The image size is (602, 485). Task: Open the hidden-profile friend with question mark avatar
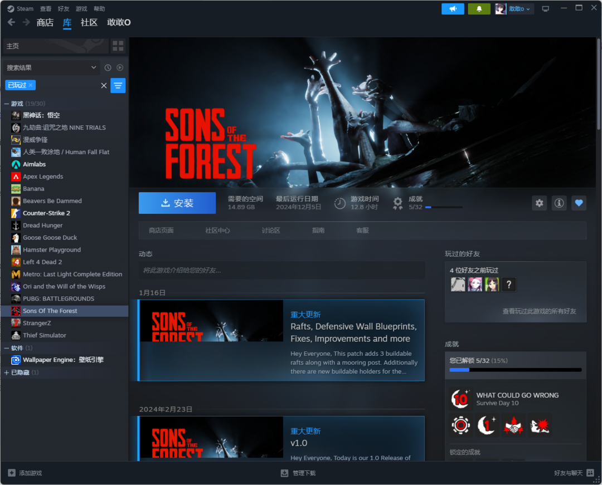pos(509,285)
